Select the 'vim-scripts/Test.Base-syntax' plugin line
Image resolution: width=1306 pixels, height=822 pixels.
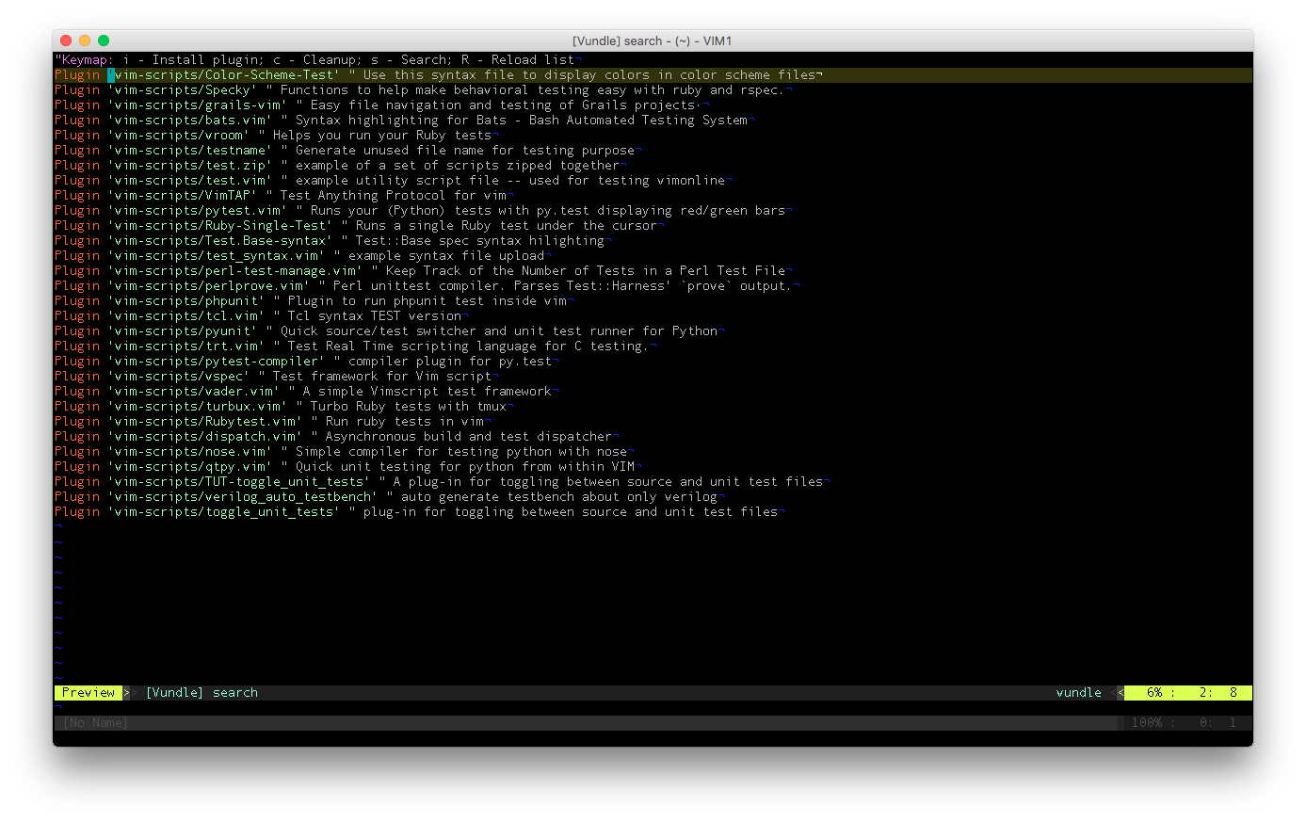333,241
